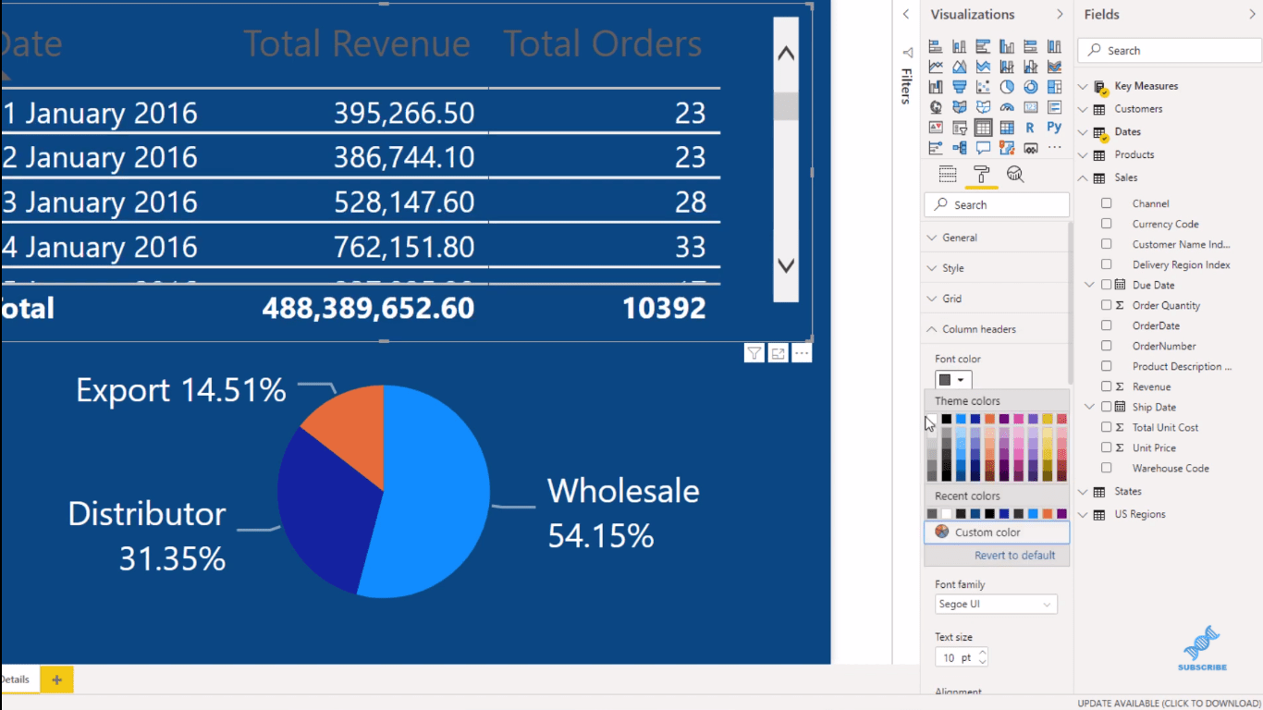Screen dimensions: 1263x710
Task: Select the R script visual icon
Action: [1030, 128]
